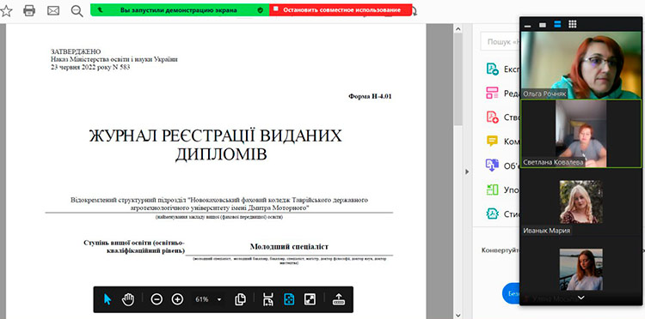Zoom in with the plus icon
This screenshot has height=319, width=645.
(x=177, y=299)
